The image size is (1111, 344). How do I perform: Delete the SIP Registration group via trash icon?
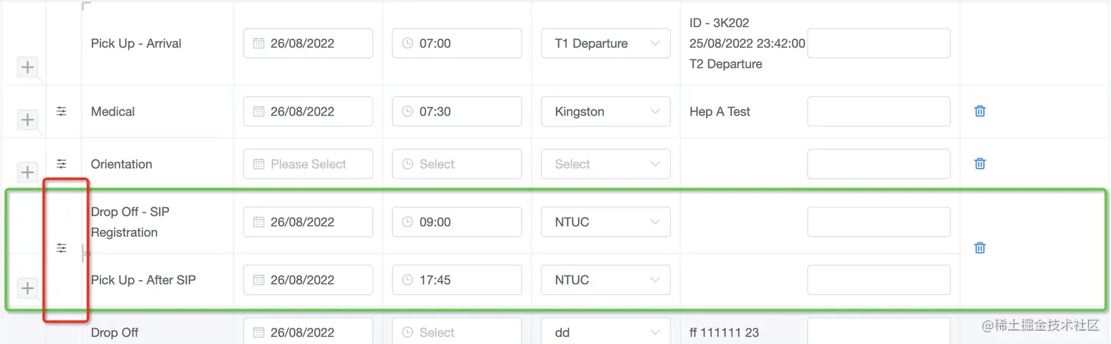[979, 248]
